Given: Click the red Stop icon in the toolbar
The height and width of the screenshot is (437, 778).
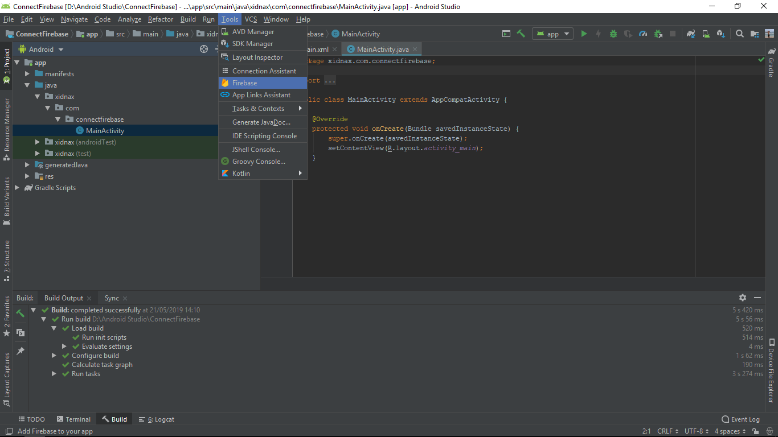Looking at the screenshot, I should tap(673, 34).
